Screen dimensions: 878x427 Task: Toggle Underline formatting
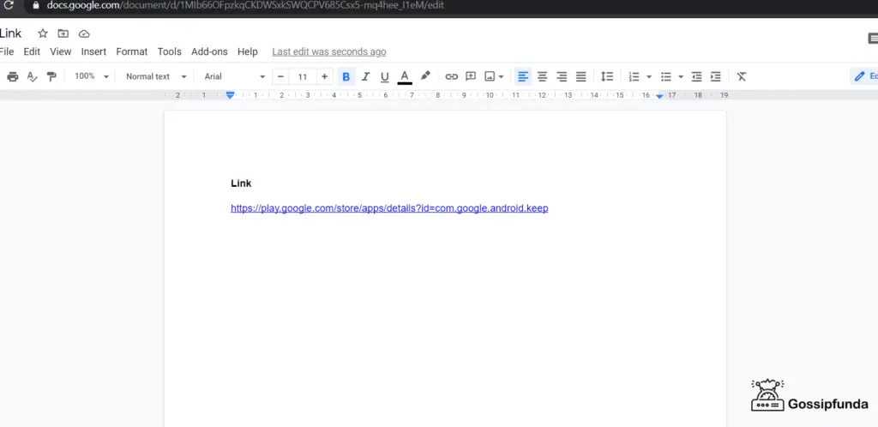(385, 76)
